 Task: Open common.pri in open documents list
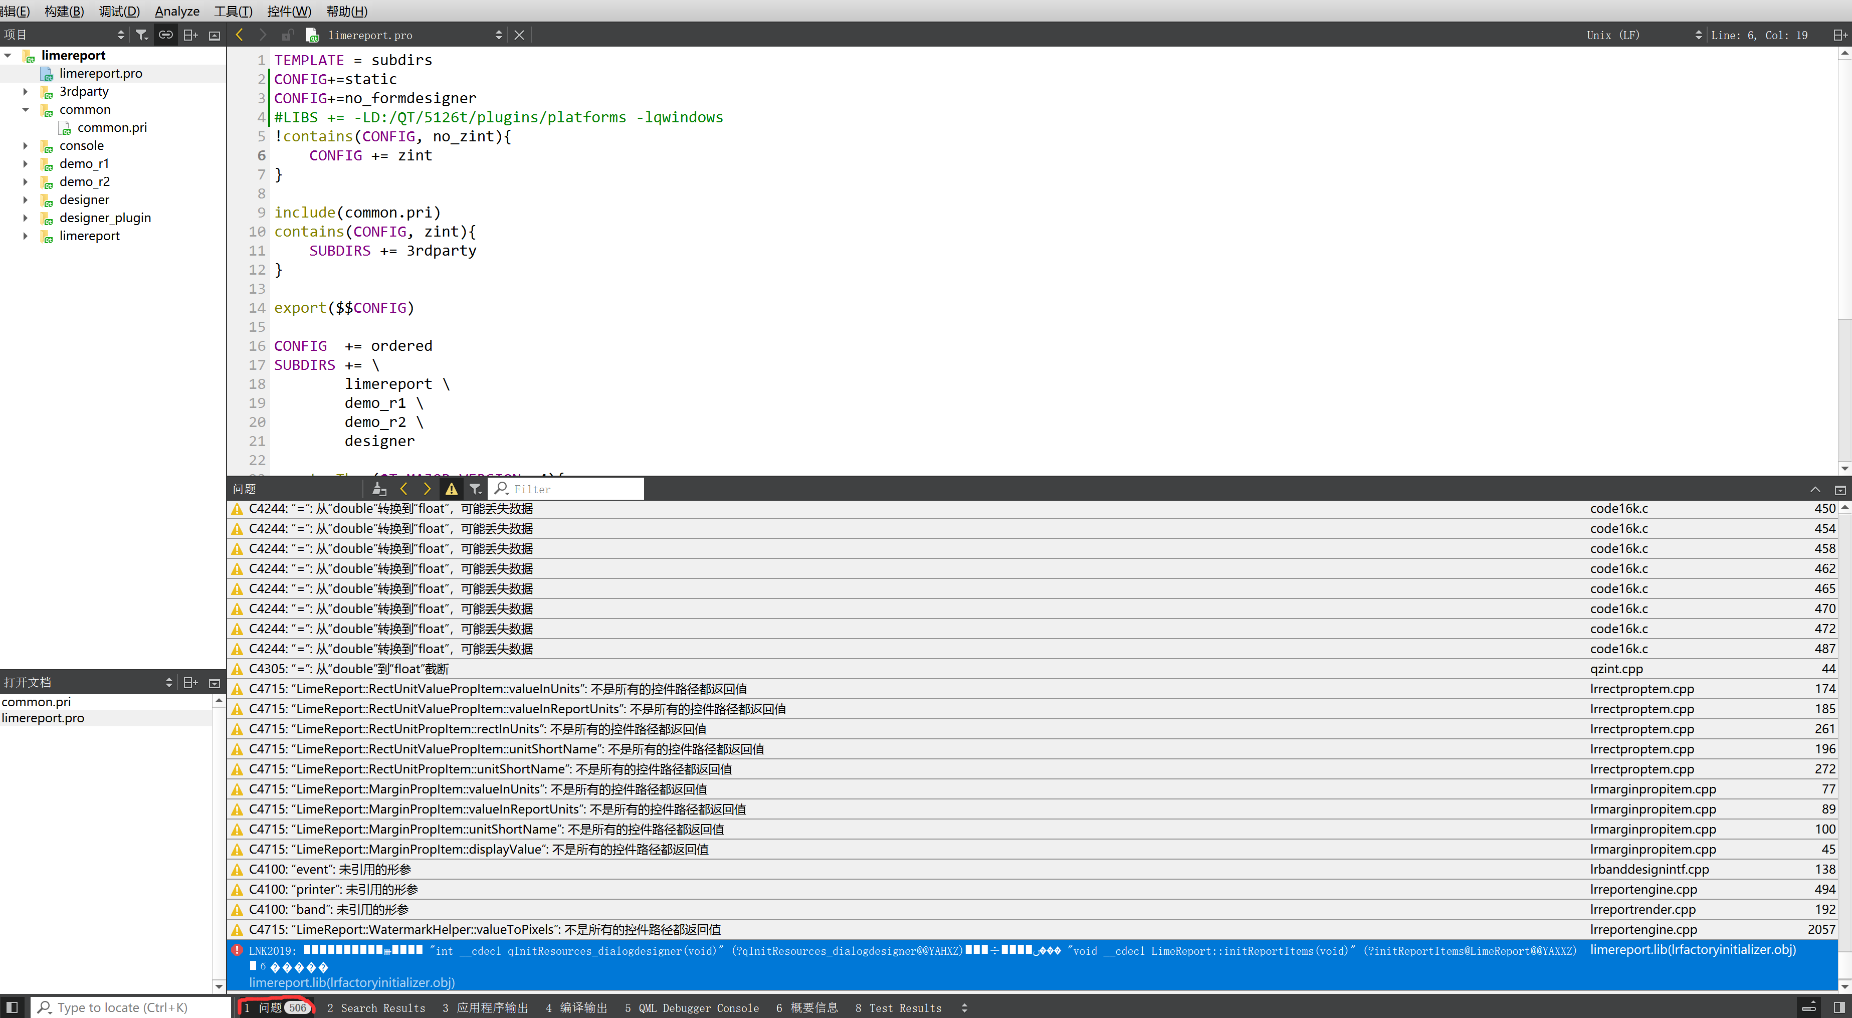37,702
